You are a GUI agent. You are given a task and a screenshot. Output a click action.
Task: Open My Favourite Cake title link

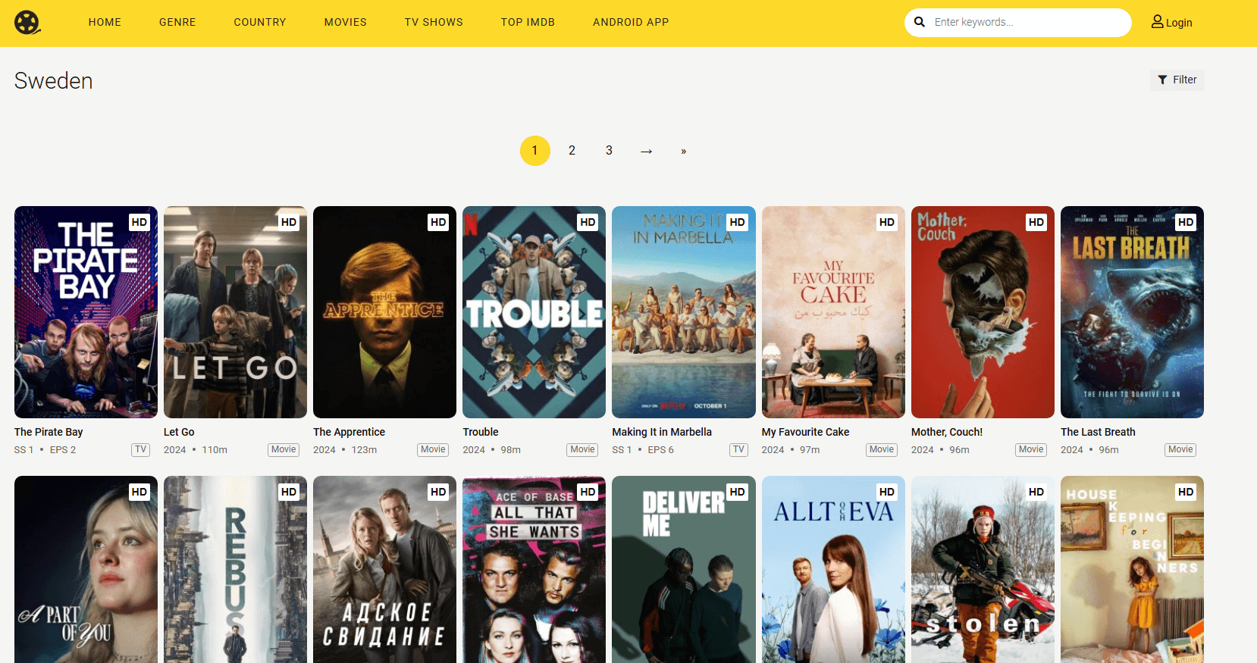(805, 432)
